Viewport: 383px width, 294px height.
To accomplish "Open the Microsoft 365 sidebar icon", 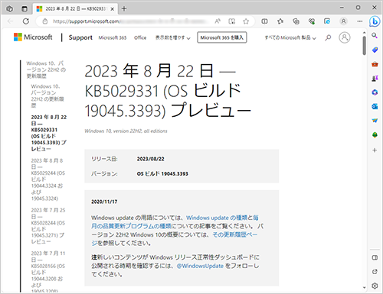I will tap(375, 92).
